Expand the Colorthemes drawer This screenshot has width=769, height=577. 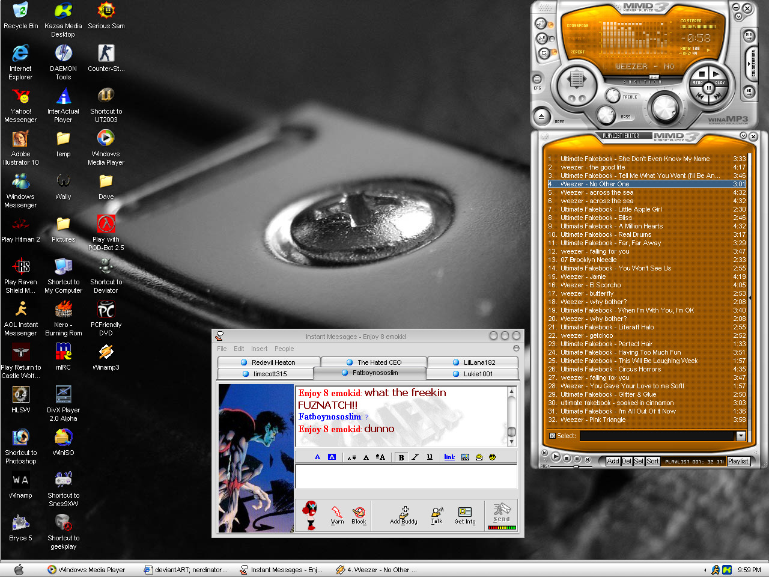752,64
